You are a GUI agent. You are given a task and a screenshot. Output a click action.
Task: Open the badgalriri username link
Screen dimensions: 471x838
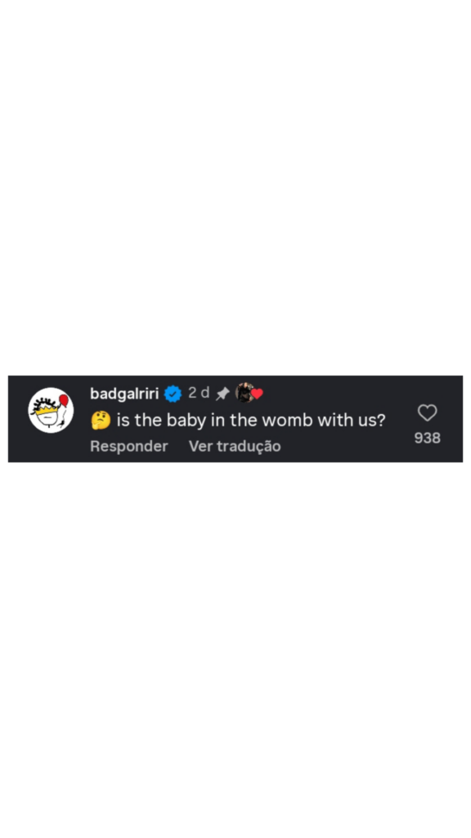124,394
